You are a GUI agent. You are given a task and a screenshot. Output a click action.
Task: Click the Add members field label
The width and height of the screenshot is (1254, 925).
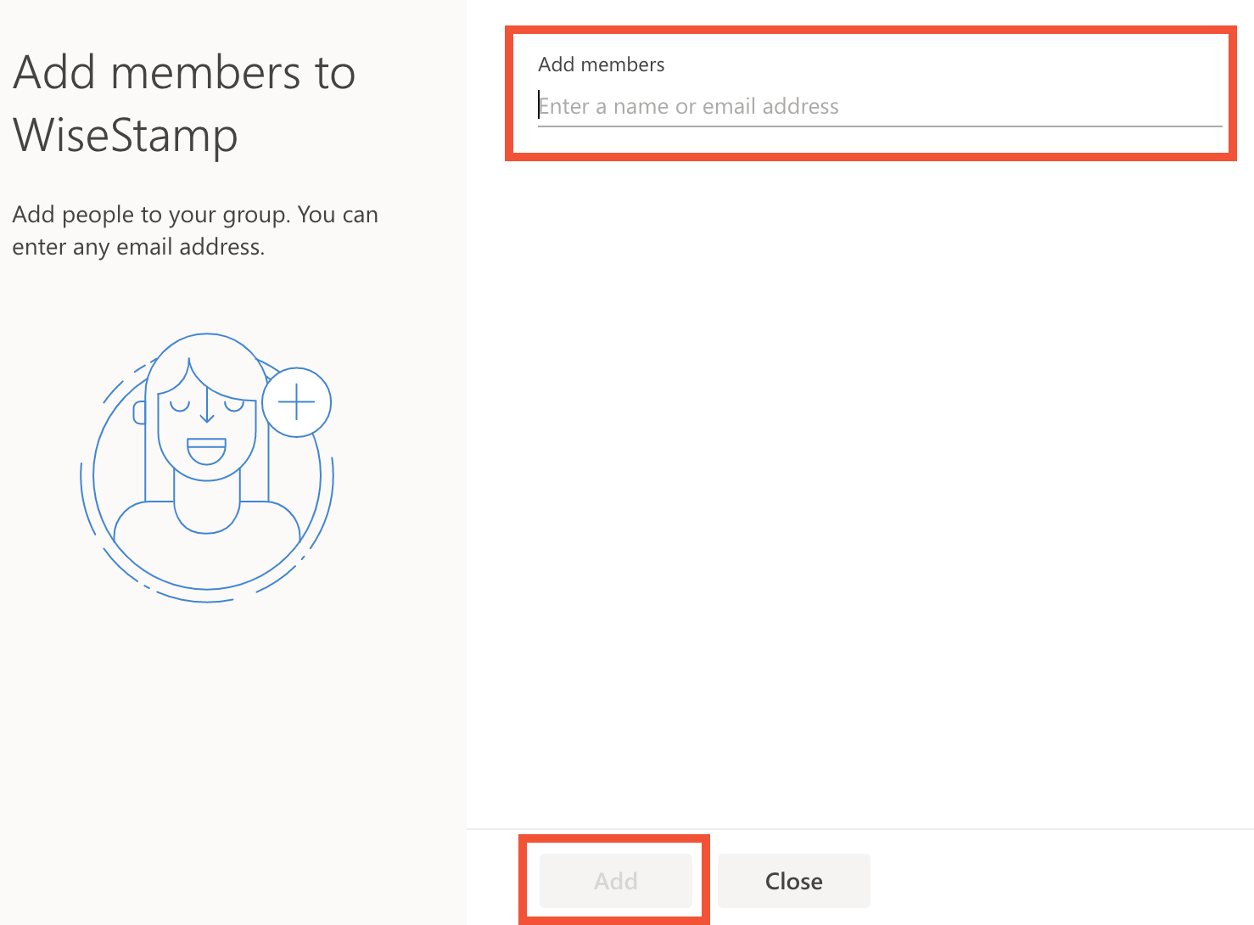click(x=601, y=64)
